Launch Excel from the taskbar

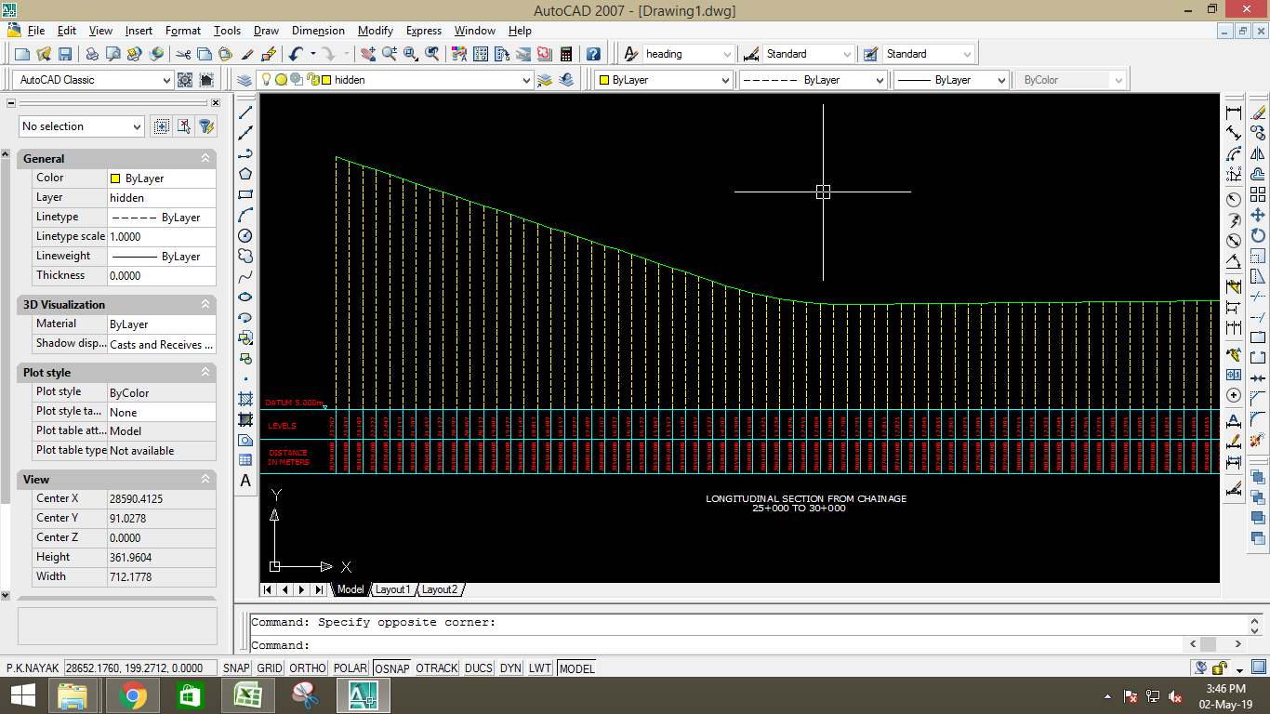[247, 694]
